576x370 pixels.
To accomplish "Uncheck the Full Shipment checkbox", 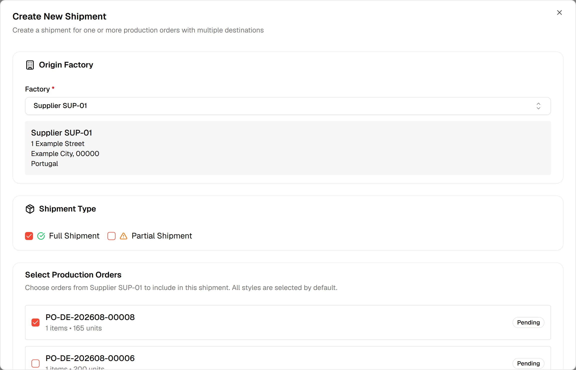I will pyautogui.click(x=29, y=236).
